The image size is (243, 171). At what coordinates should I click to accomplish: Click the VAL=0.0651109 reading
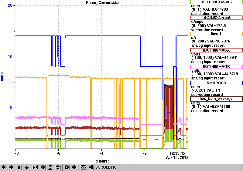(216, 107)
